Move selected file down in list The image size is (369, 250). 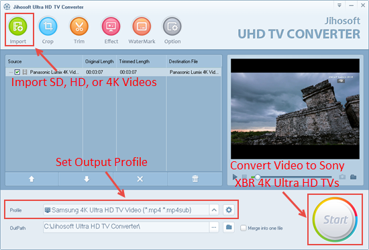tap(87, 179)
